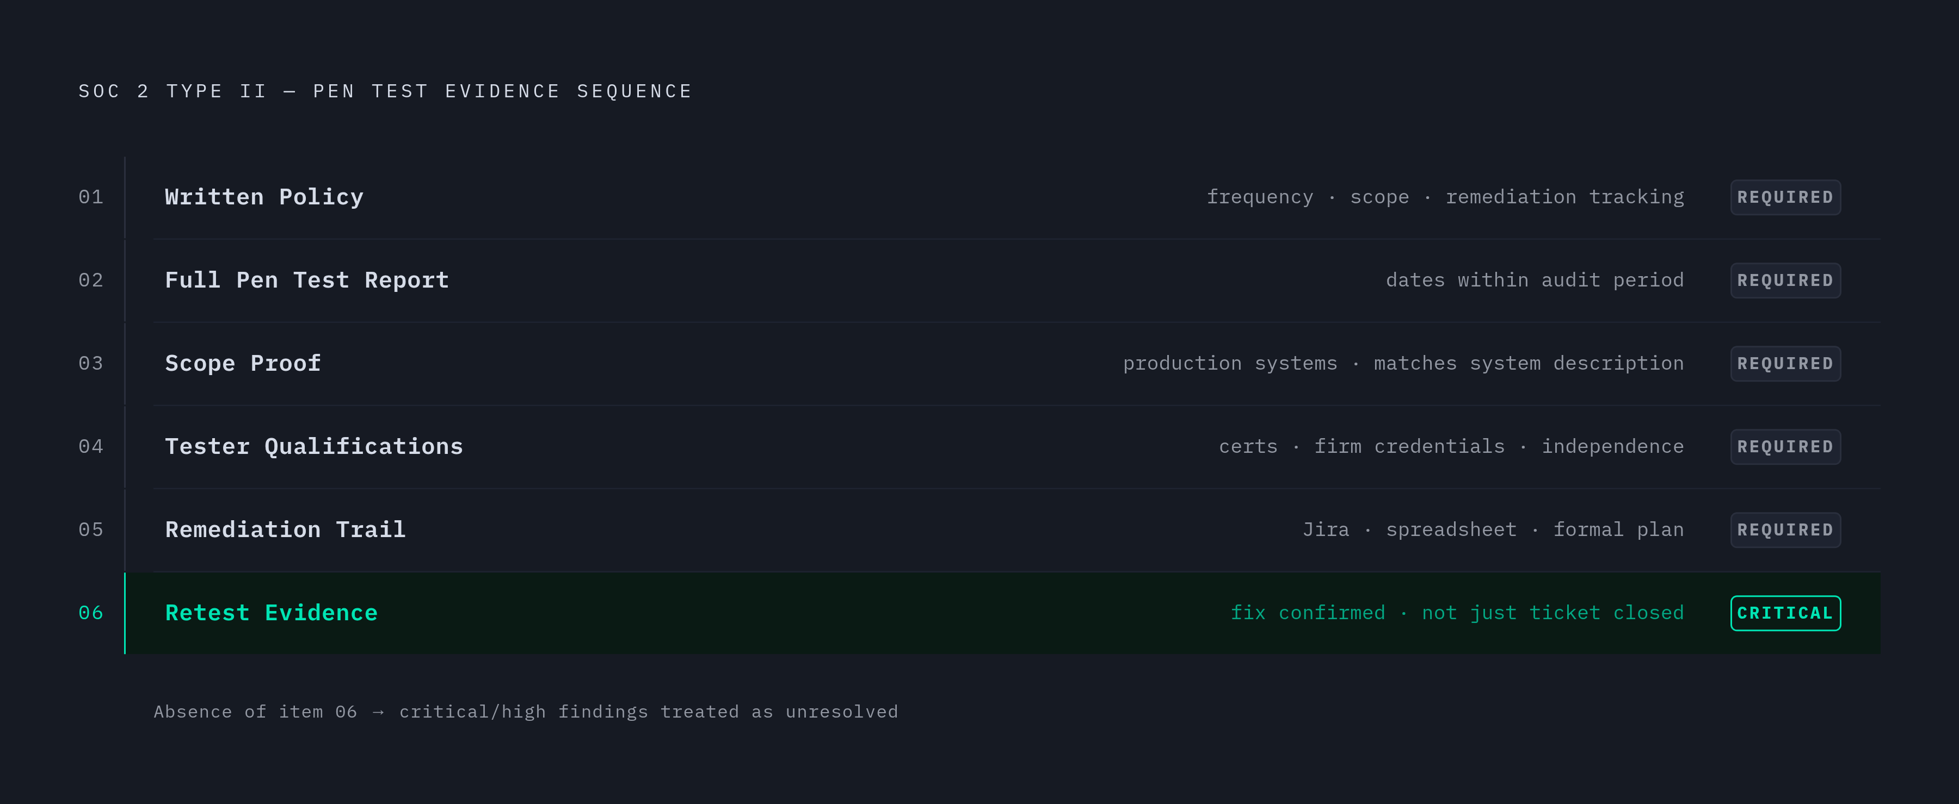Click 'dates within audit period' description
This screenshot has width=1959, height=804.
(x=1535, y=281)
